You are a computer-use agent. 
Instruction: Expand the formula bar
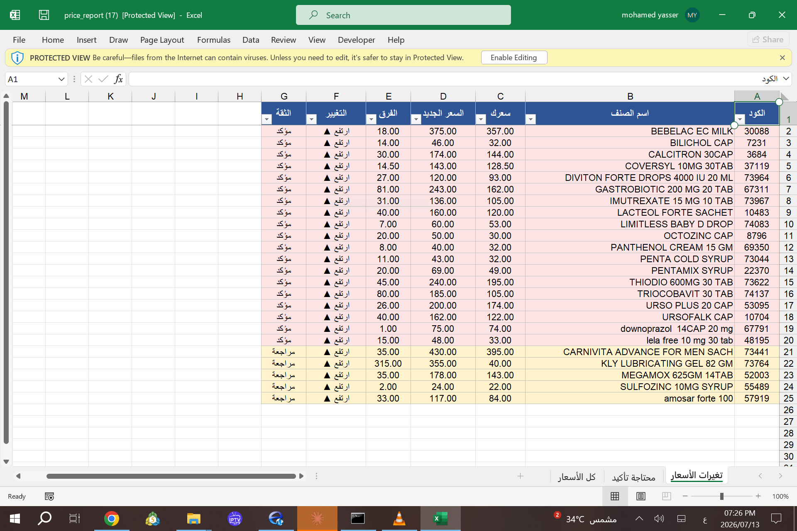point(786,78)
